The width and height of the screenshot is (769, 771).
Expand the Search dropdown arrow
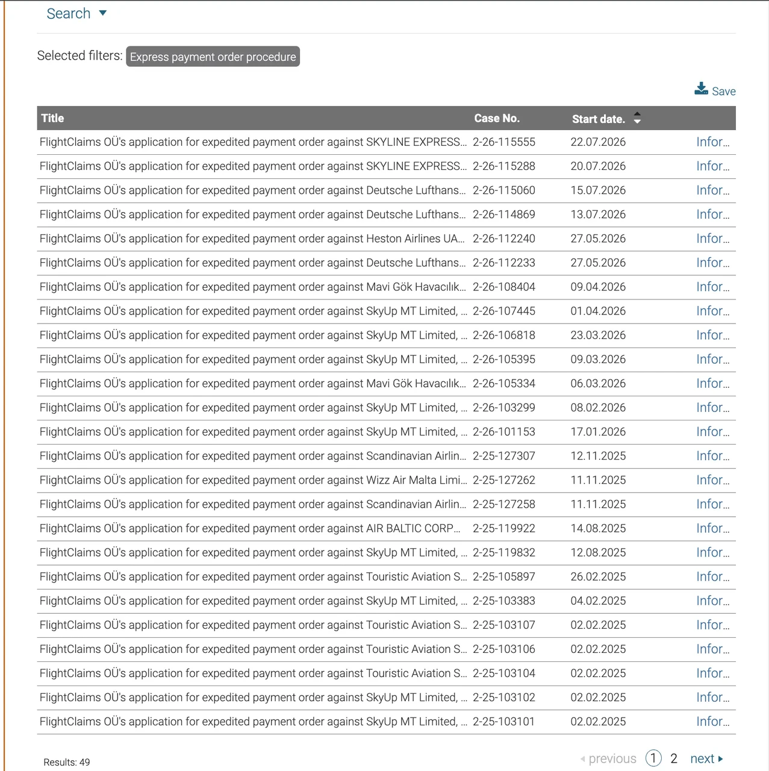pyautogui.click(x=102, y=13)
